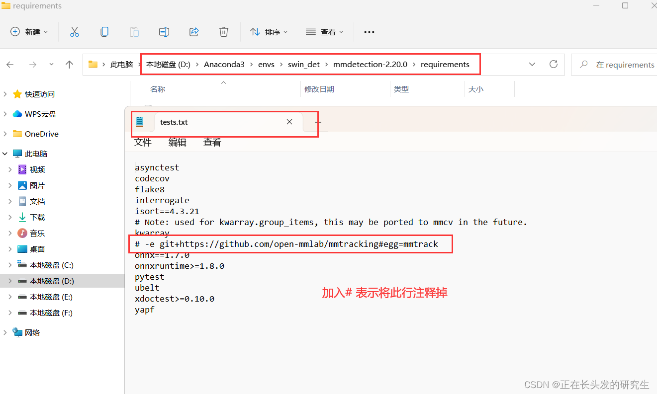
Task: Select the Cut icon in the toolbar
Action: tap(75, 32)
